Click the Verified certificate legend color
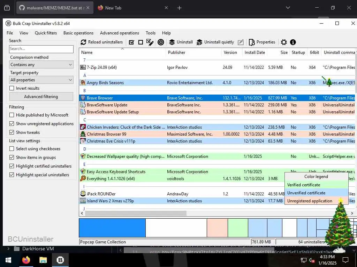The height and width of the screenshot is (267, 357). coord(316,185)
